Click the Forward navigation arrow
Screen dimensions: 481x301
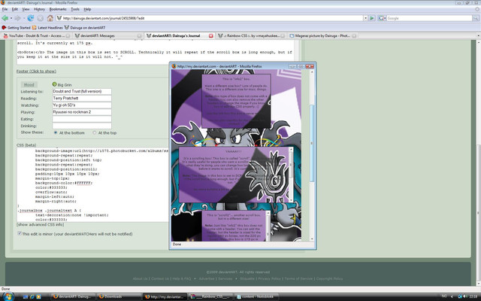17,18
